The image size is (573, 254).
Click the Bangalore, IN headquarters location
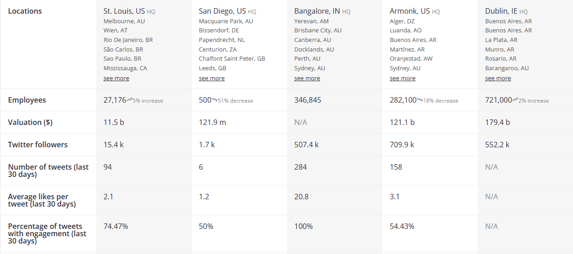click(x=317, y=11)
